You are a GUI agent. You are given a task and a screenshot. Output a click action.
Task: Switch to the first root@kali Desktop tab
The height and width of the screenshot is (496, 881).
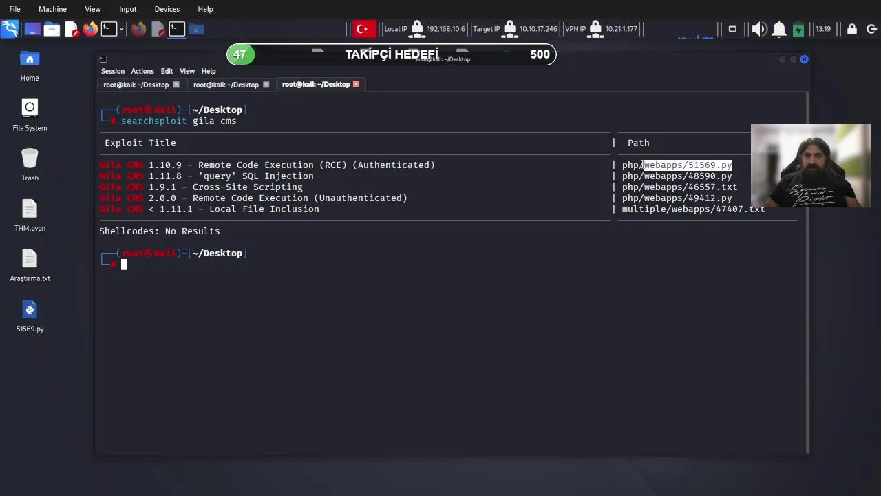coord(136,85)
